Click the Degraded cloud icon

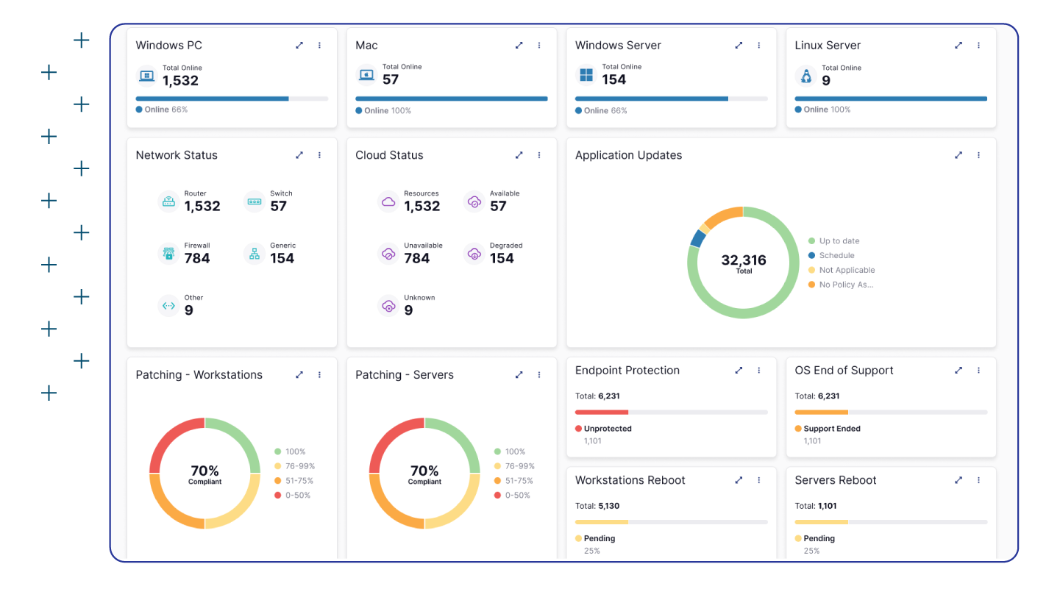point(474,254)
